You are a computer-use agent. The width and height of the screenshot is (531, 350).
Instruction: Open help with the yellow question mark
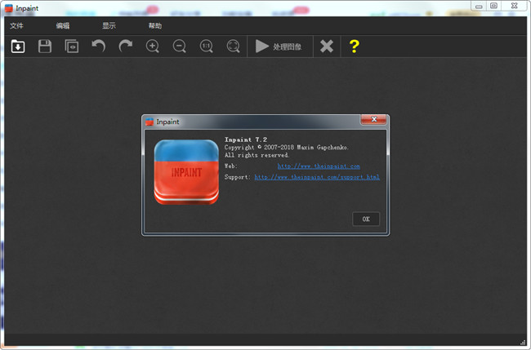[x=354, y=47]
